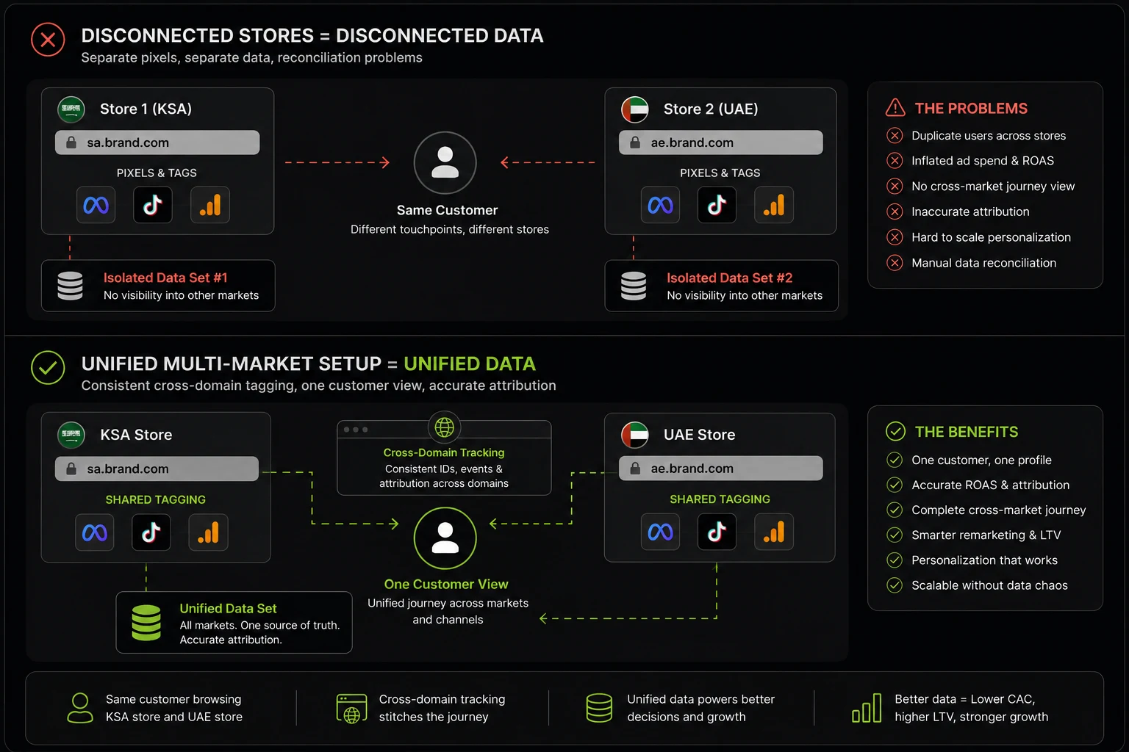1129x752 pixels.
Task: Click the check mark beside Accurate ROAS & attribution
Action: tap(895, 485)
